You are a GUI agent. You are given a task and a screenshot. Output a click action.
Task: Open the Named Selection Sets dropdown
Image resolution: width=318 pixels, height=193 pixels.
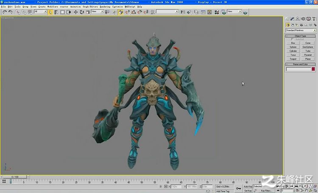[x=167, y=11]
